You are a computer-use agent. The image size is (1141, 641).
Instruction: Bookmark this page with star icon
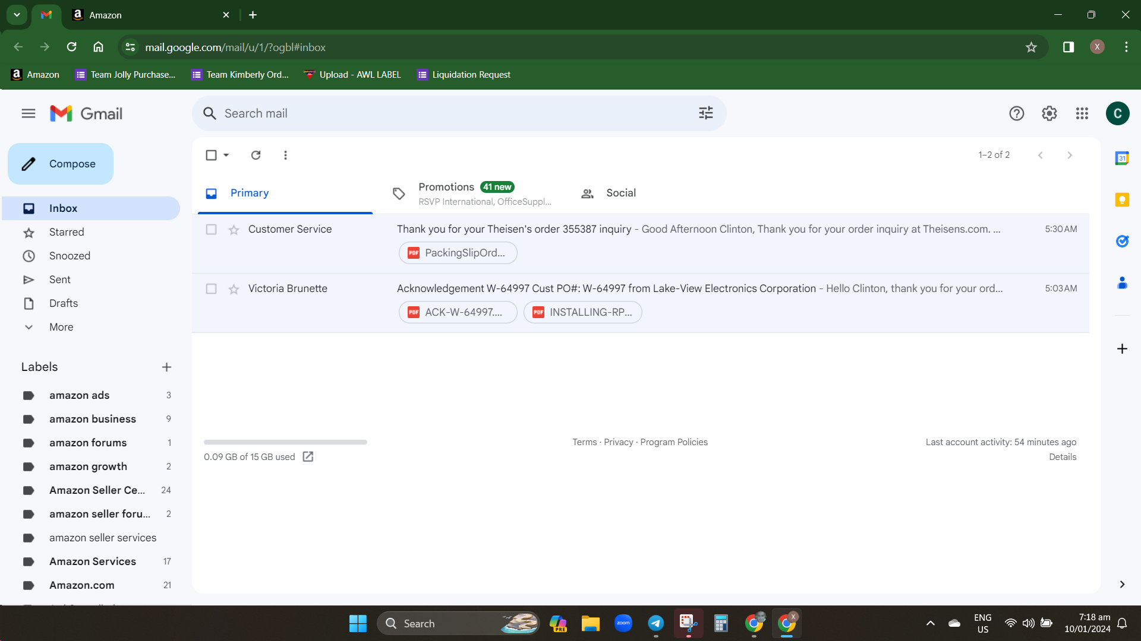(1031, 47)
